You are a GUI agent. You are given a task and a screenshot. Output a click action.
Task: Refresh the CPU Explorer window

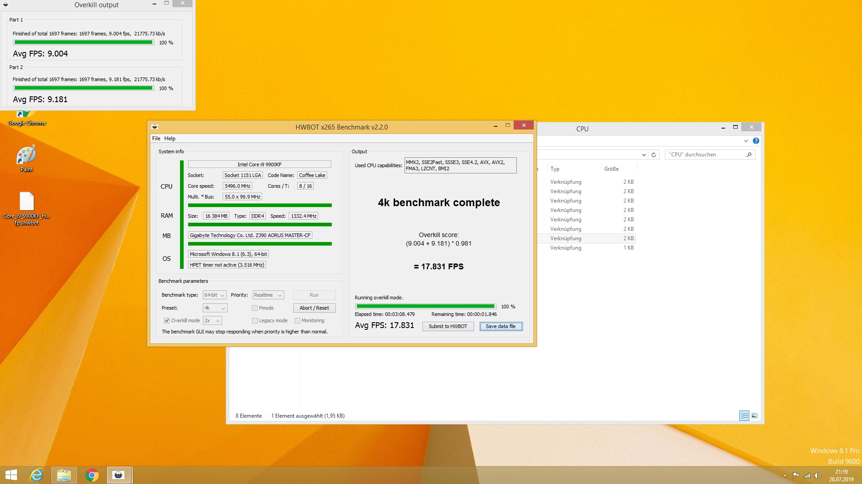[x=654, y=155]
